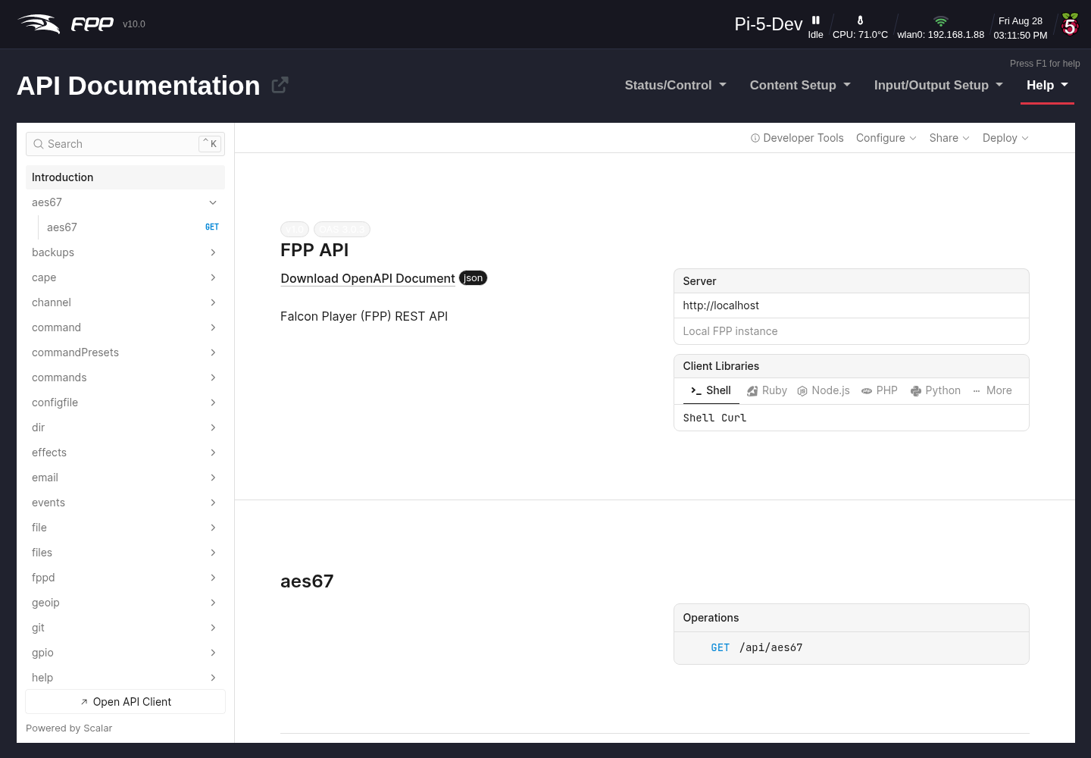The height and width of the screenshot is (758, 1091).
Task: Select Introduction in sidebar
Action: [x=125, y=177]
